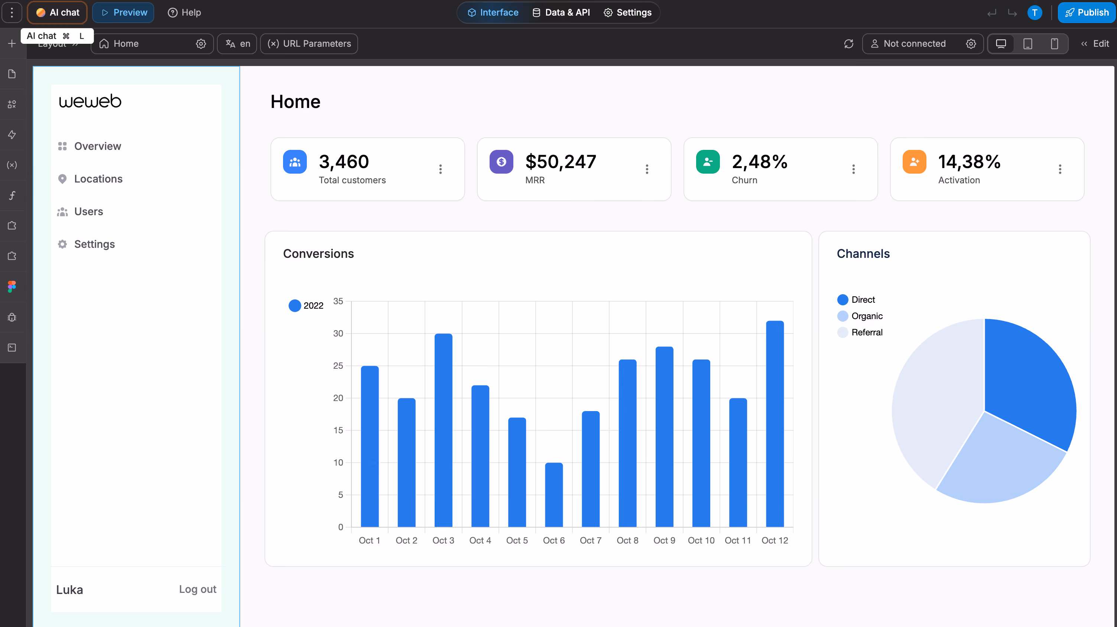1117x627 pixels.
Task: Open the MRR card three-dot menu
Action: pyautogui.click(x=647, y=169)
